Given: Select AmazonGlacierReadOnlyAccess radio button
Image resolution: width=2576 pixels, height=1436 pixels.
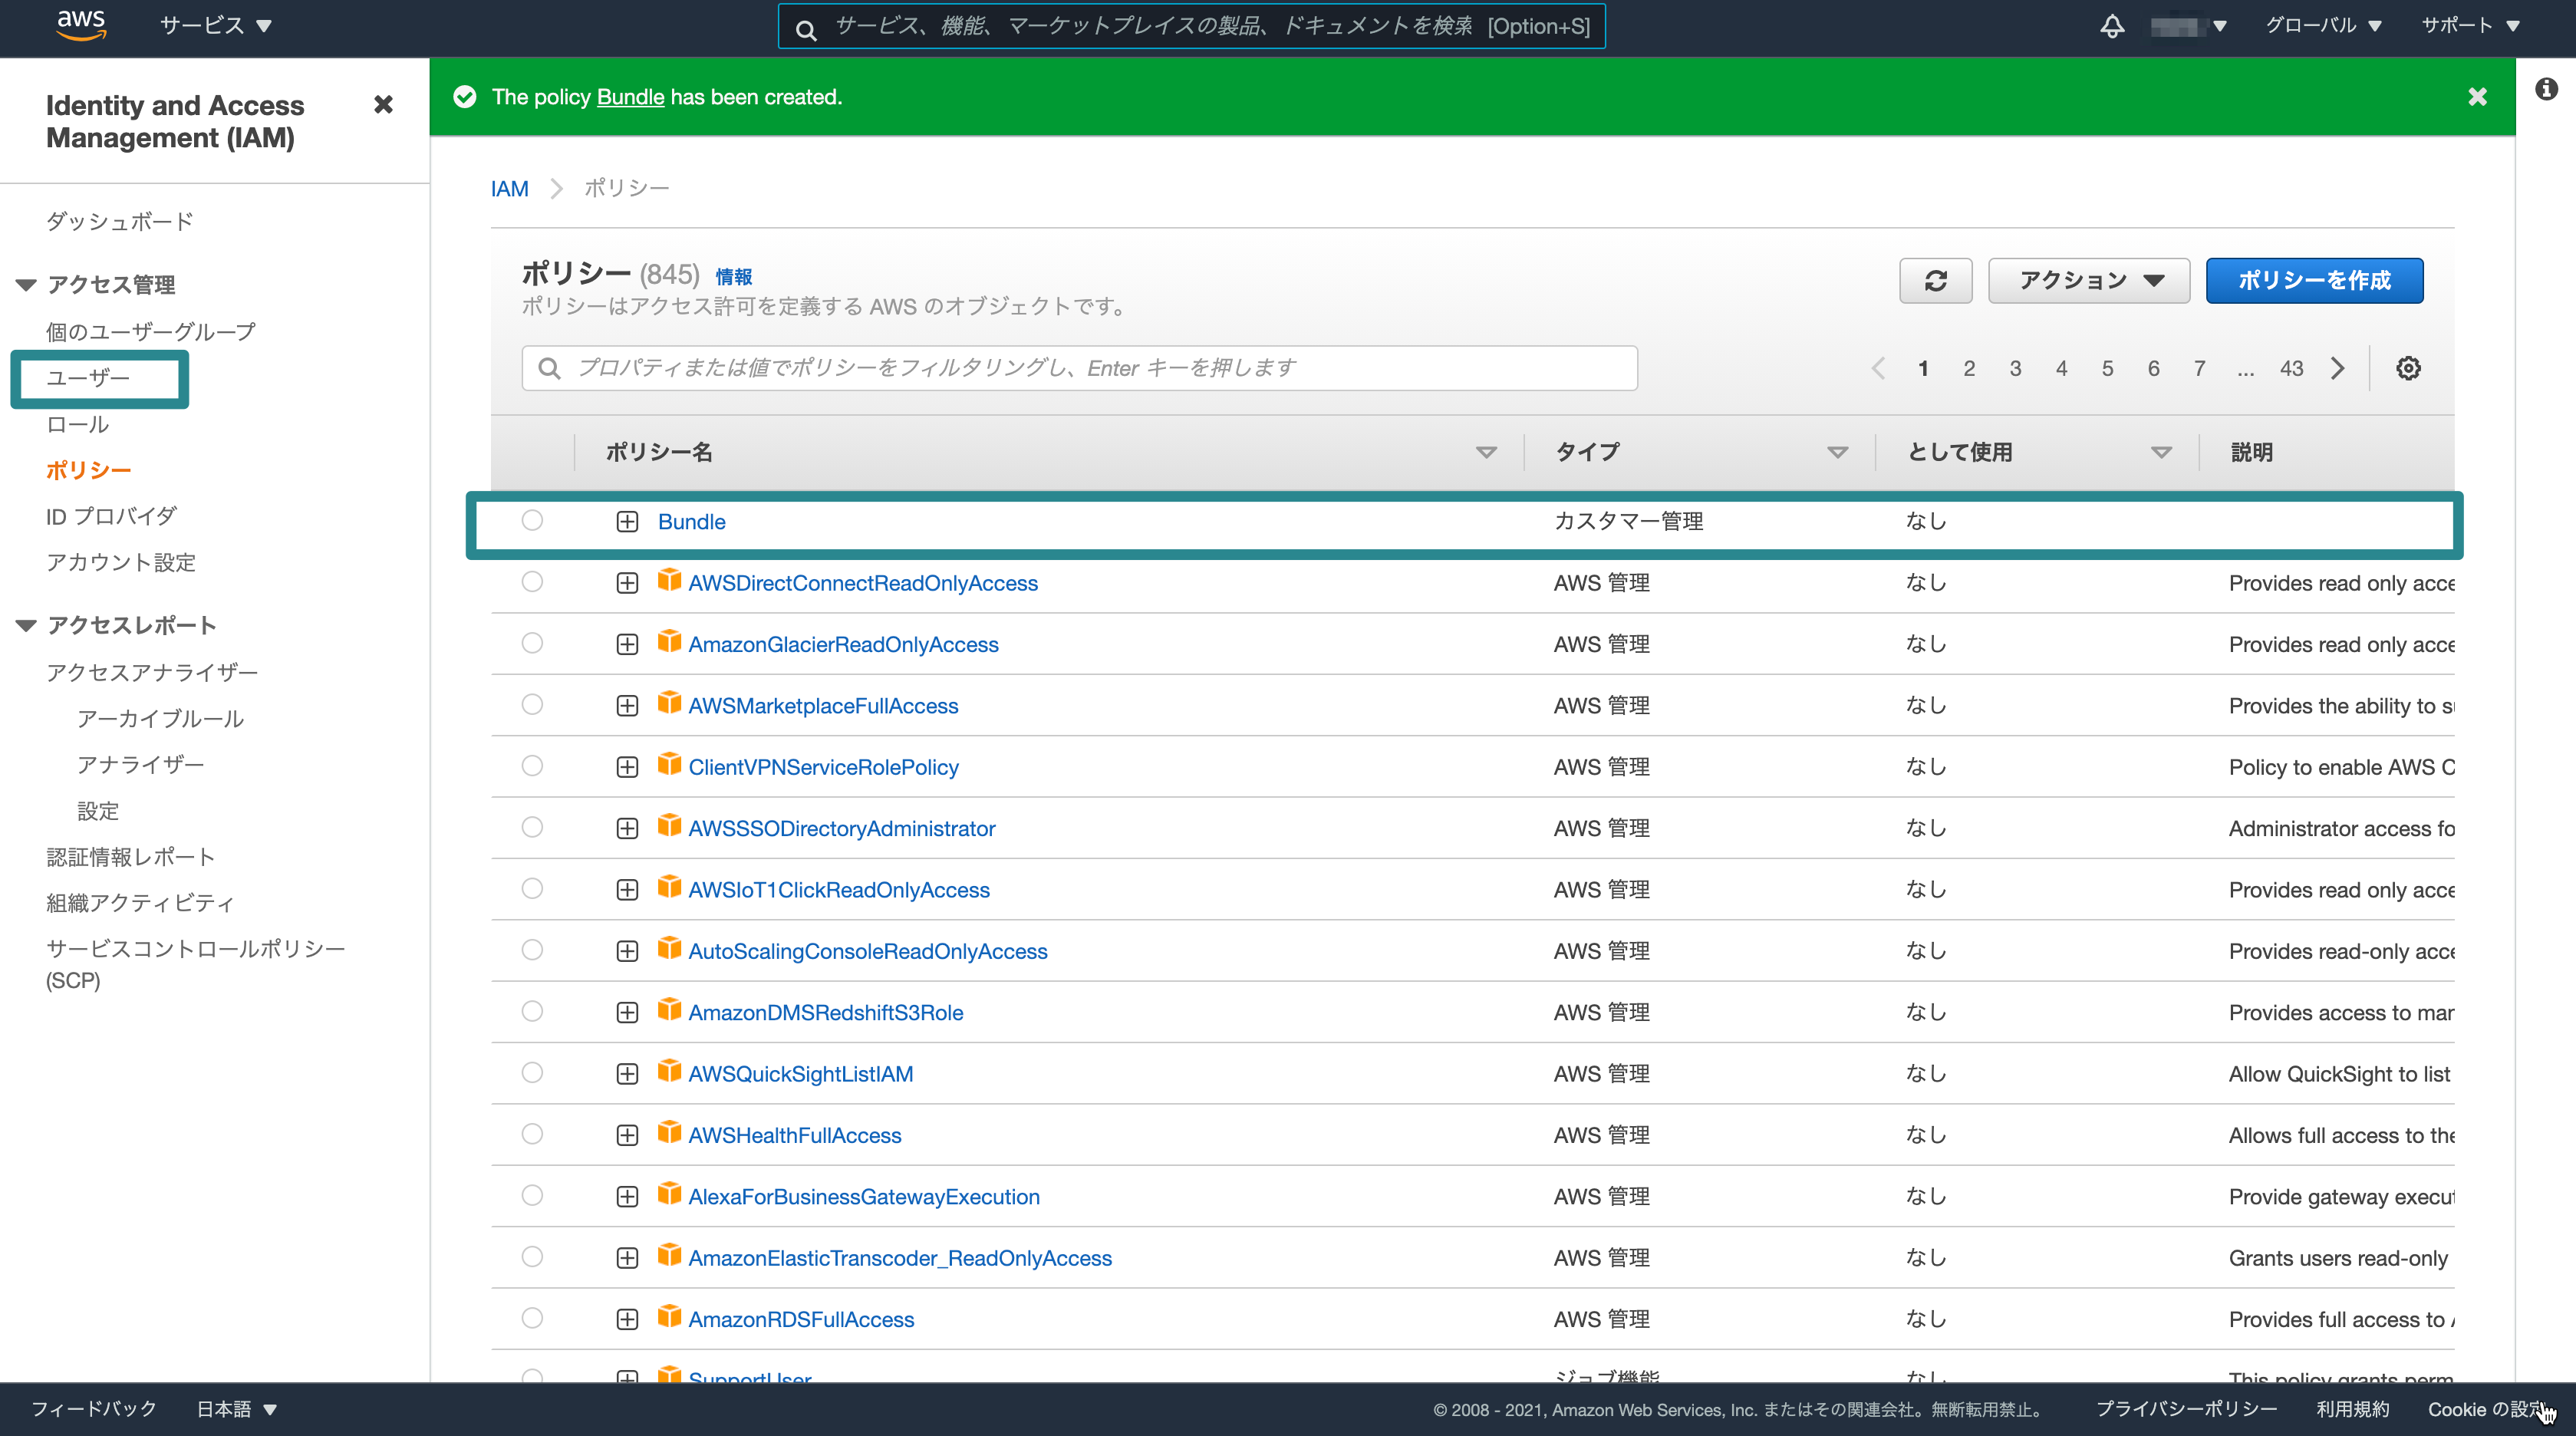Looking at the screenshot, I should [532, 643].
